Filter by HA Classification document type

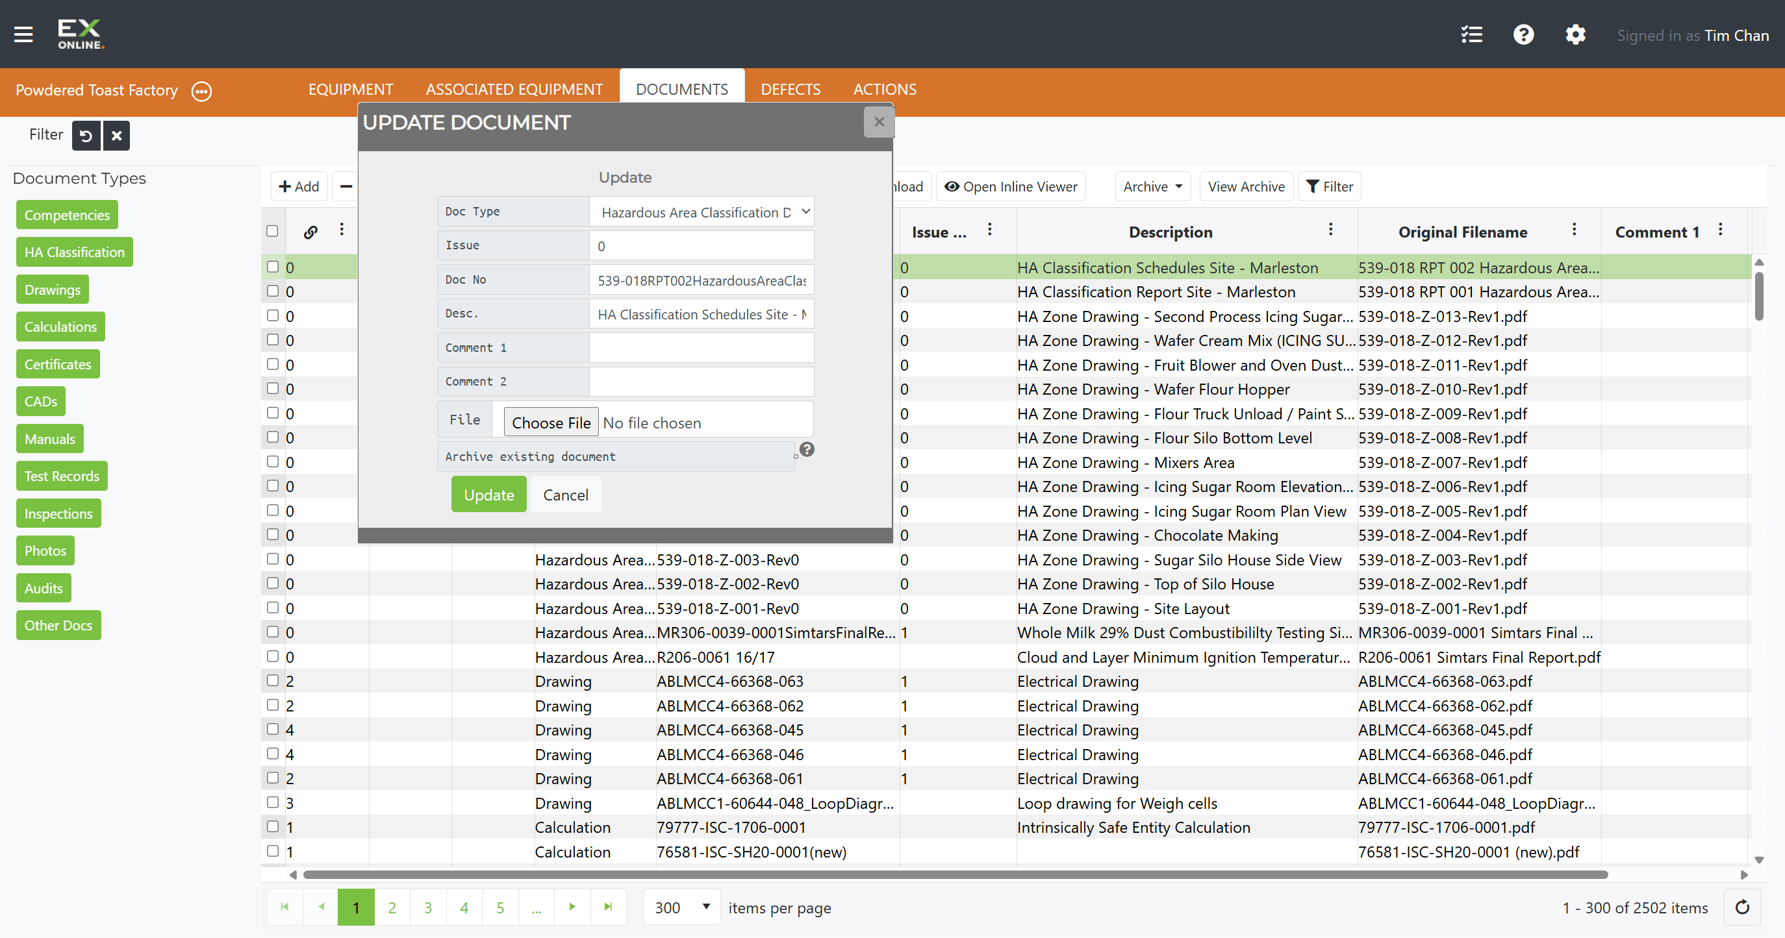coord(74,252)
